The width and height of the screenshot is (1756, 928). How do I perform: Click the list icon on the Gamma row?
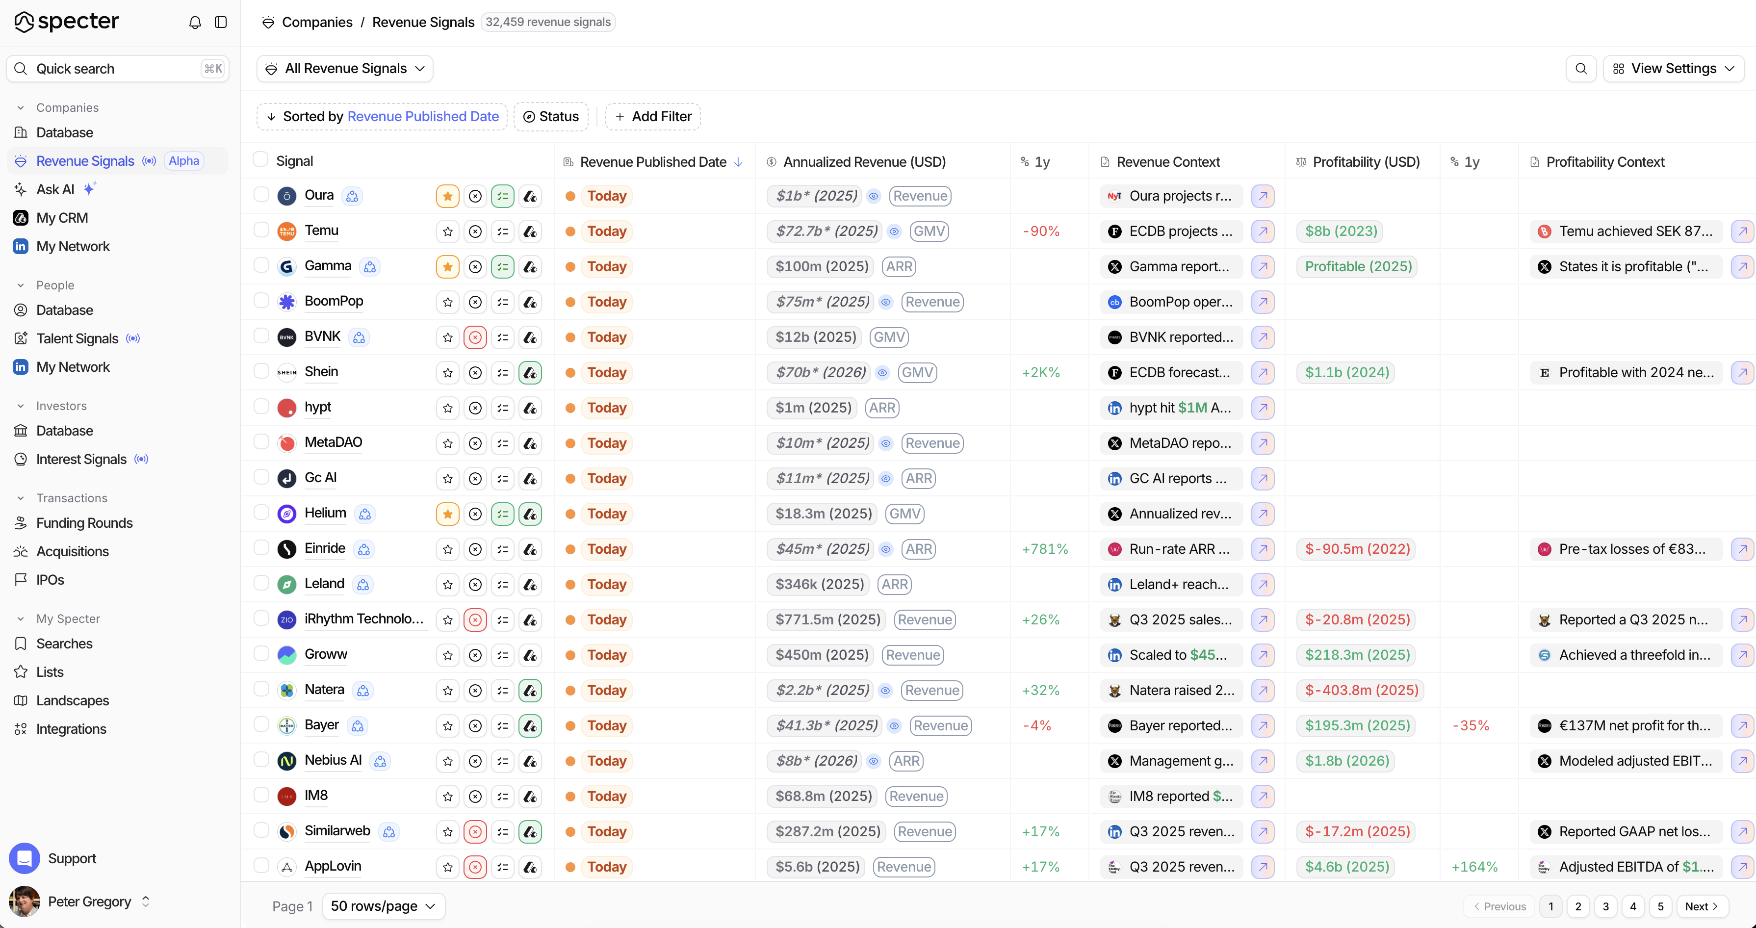point(502,267)
